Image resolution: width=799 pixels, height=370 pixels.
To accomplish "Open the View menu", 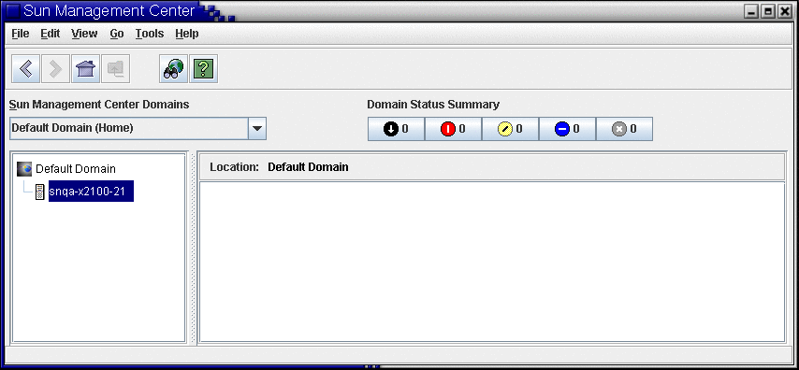I will coord(84,34).
